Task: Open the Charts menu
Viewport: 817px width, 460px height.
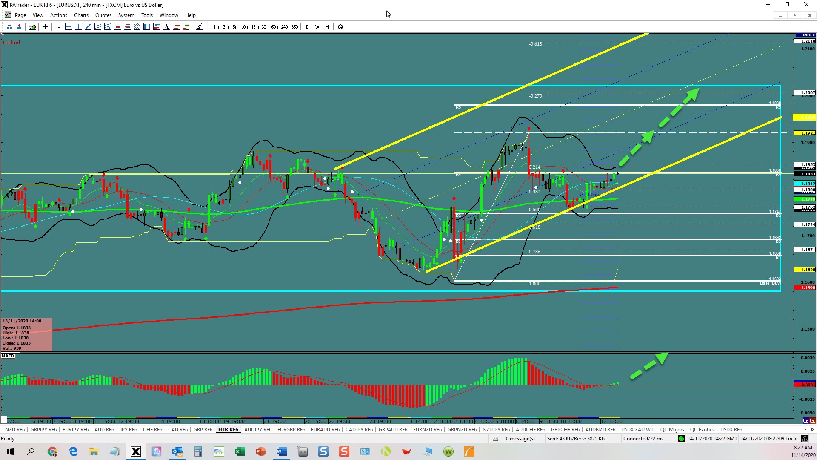Action: pos(81,15)
